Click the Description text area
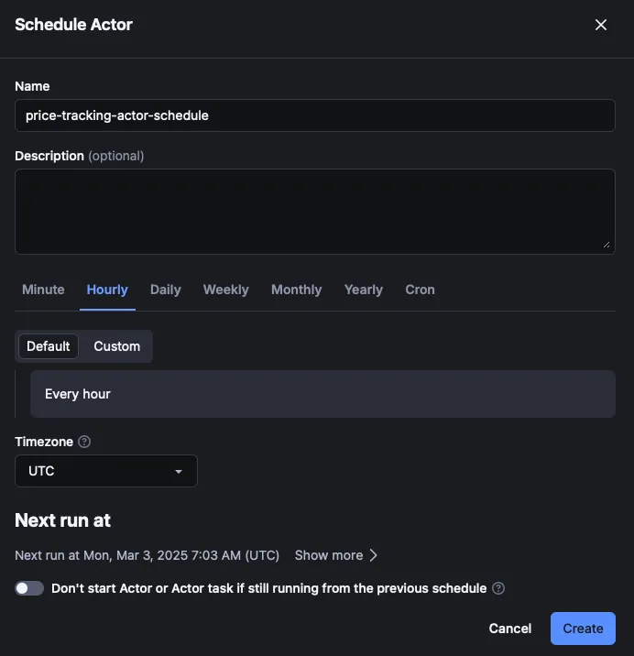 pyautogui.click(x=314, y=212)
